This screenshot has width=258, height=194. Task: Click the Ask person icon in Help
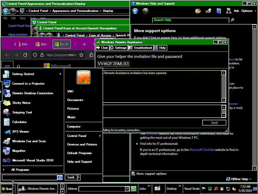click(229, 11)
